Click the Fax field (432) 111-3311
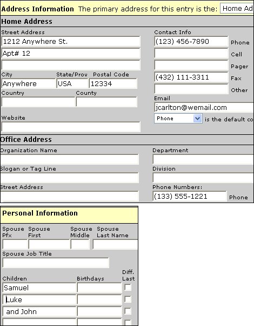The width and height of the screenshot is (254, 326). (x=191, y=77)
